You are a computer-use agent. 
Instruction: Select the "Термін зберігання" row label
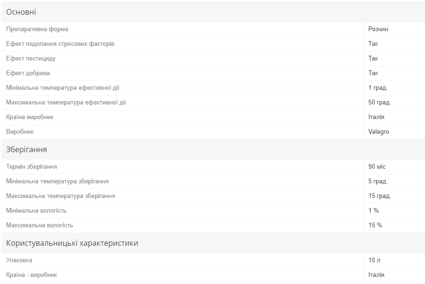tap(32, 167)
